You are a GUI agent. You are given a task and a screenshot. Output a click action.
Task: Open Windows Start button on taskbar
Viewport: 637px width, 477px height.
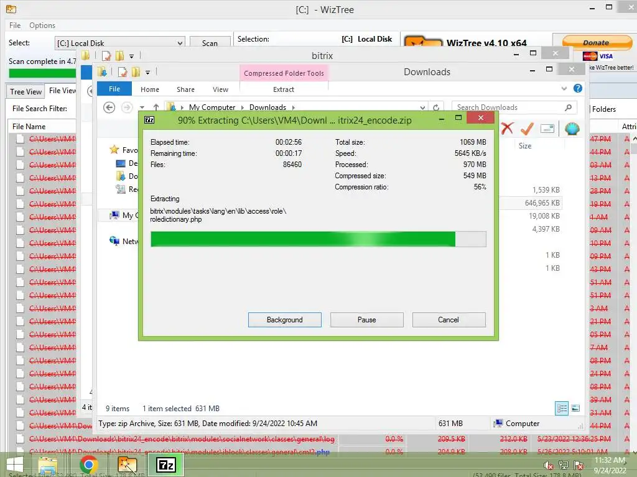(15, 465)
